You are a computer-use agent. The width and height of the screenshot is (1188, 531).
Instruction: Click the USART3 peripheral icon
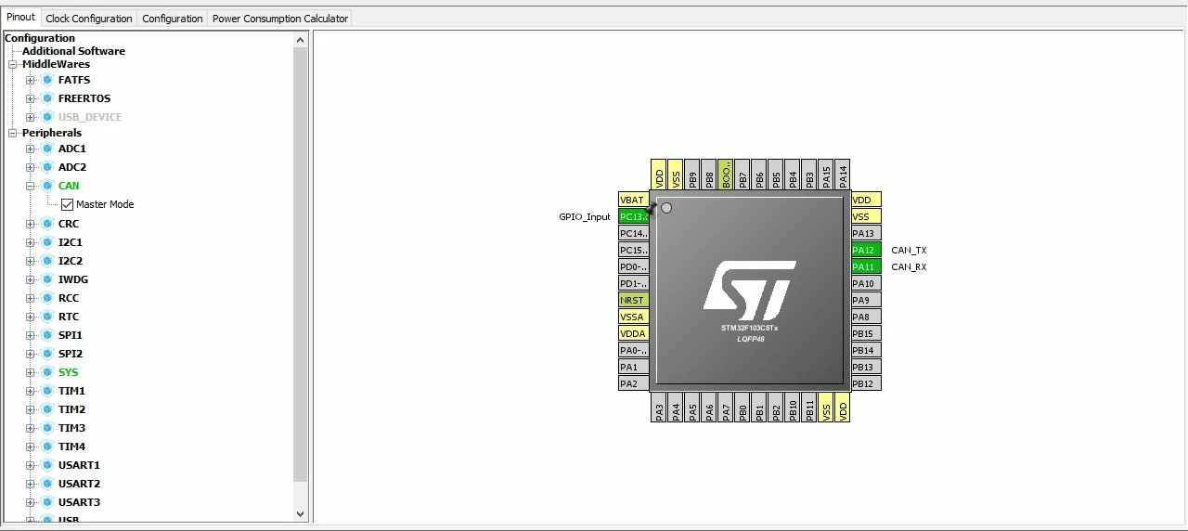[x=46, y=502]
